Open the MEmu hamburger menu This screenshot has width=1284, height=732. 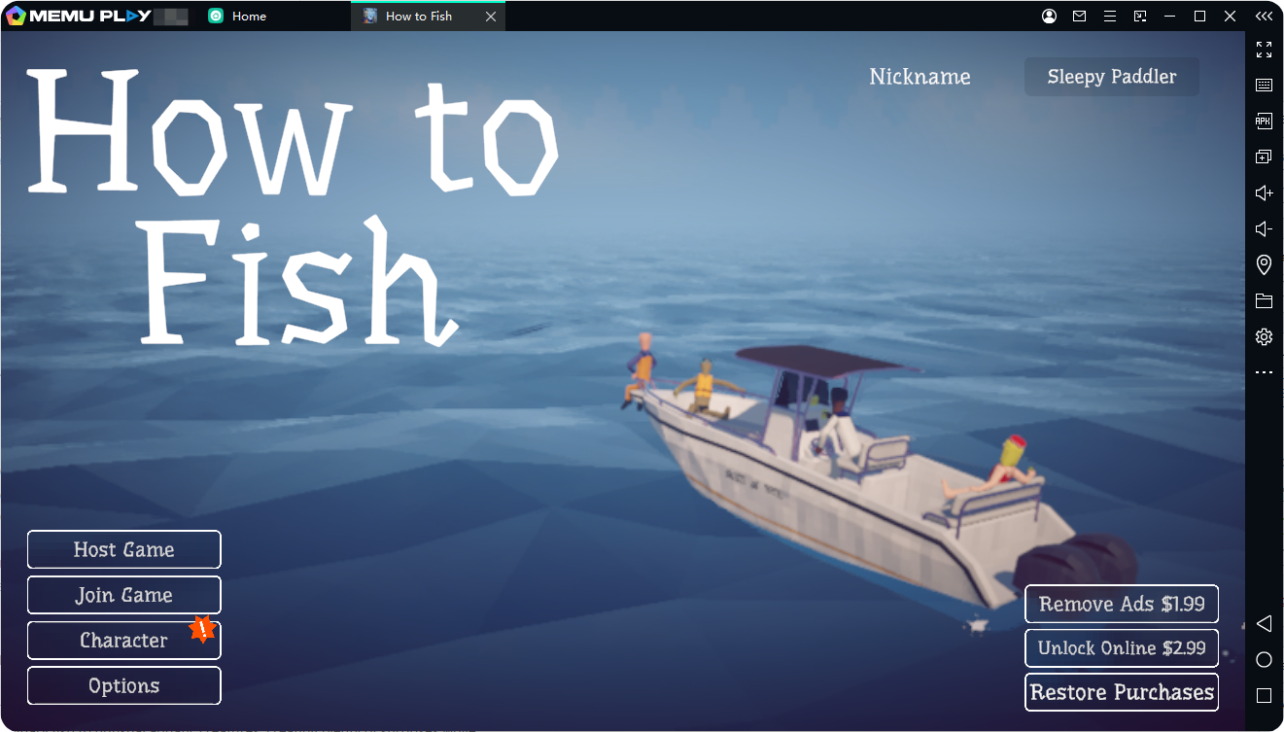(x=1110, y=17)
